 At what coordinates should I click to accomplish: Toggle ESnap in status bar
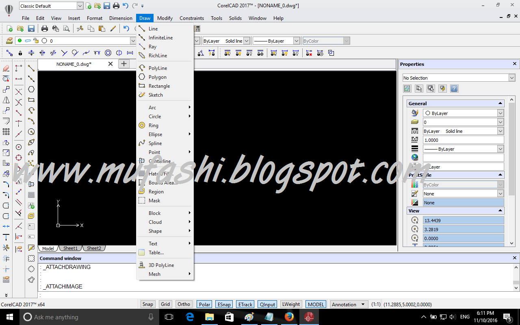click(224, 304)
